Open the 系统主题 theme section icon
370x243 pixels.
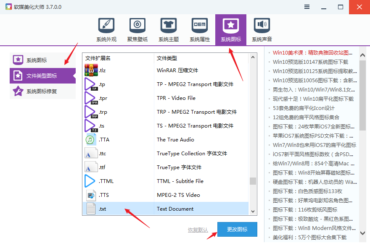click(x=168, y=26)
